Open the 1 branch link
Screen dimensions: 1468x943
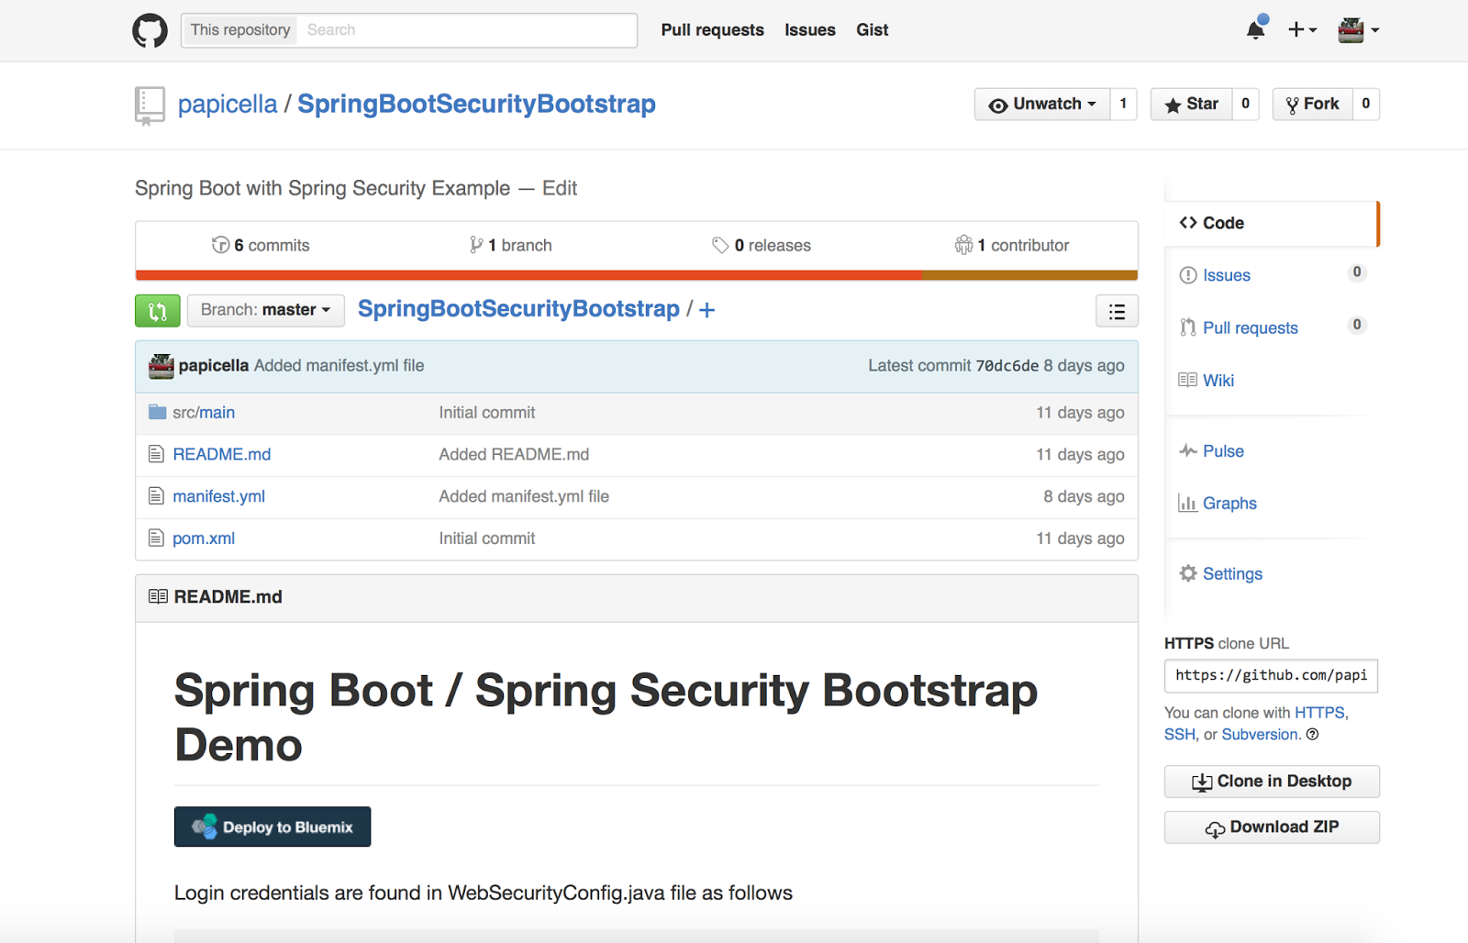(x=511, y=245)
